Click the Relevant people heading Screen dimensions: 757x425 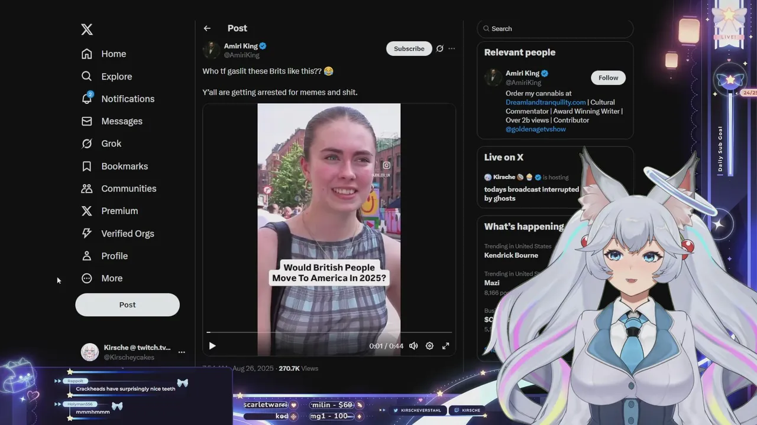tap(520, 53)
